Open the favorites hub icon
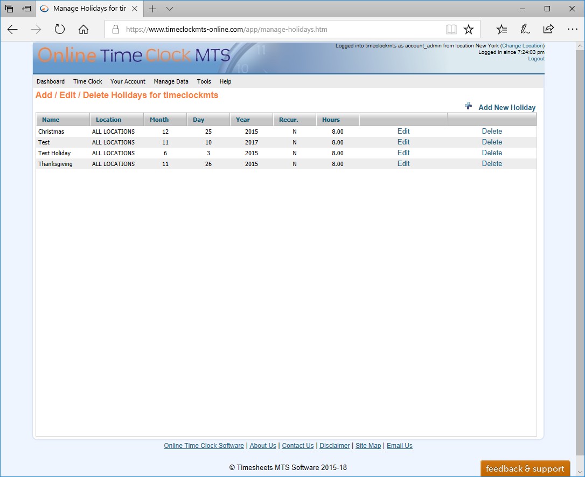The height and width of the screenshot is (477, 585). (502, 30)
